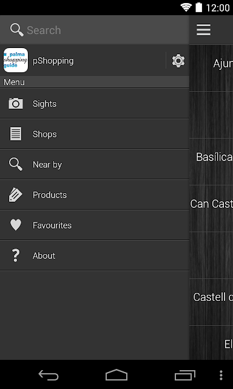Tap the heart icon for Favourites

coord(16,225)
